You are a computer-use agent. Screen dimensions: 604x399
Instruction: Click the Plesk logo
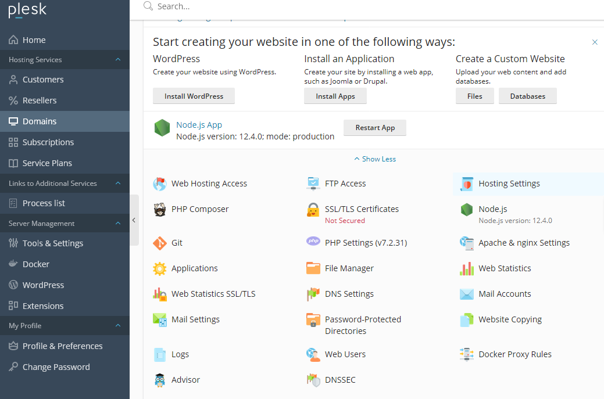(27, 10)
